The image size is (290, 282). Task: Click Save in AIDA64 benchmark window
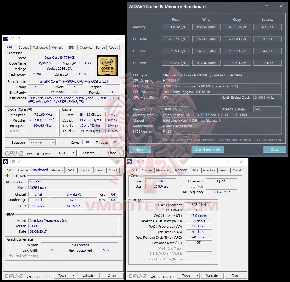coord(140,150)
